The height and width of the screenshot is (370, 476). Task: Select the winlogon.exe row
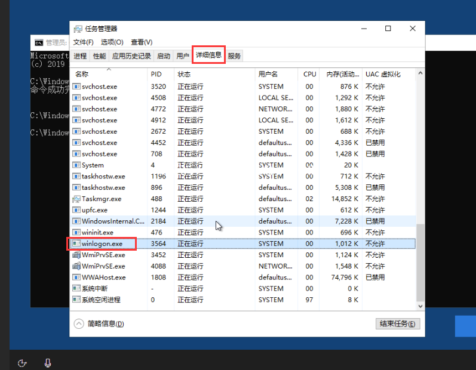(x=243, y=243)
